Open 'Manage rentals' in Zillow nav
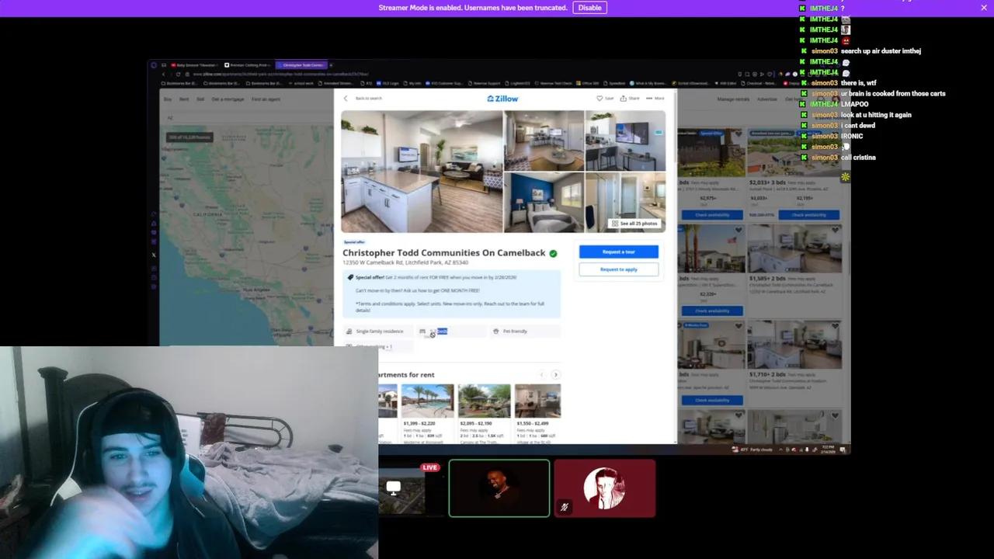Screen dimensions: 994x559 point(733,99)
